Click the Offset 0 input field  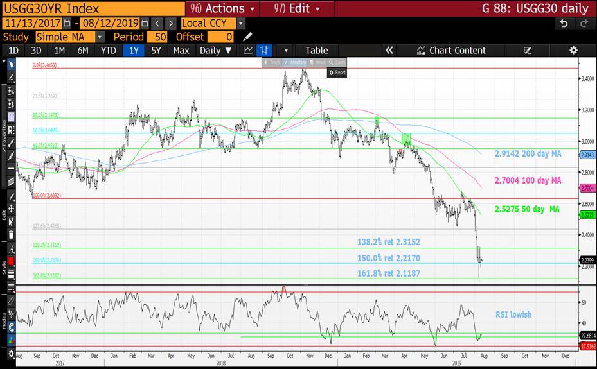pos(220,37)
